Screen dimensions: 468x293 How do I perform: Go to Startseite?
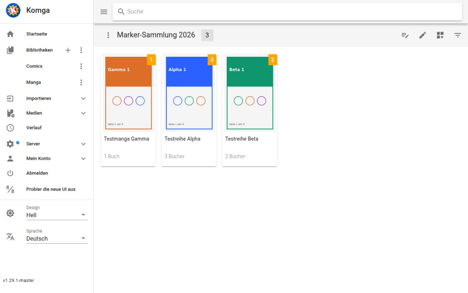coord(37,34)
